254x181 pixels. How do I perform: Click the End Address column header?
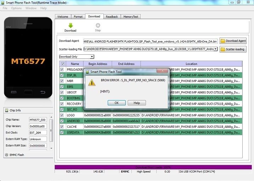point(126,64)
